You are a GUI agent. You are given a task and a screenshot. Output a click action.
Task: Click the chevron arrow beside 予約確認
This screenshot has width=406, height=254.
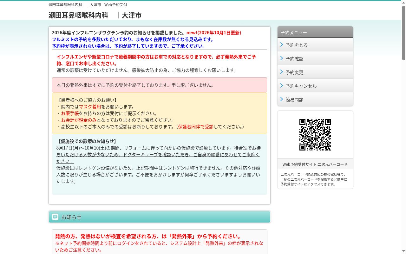(281, 58)
